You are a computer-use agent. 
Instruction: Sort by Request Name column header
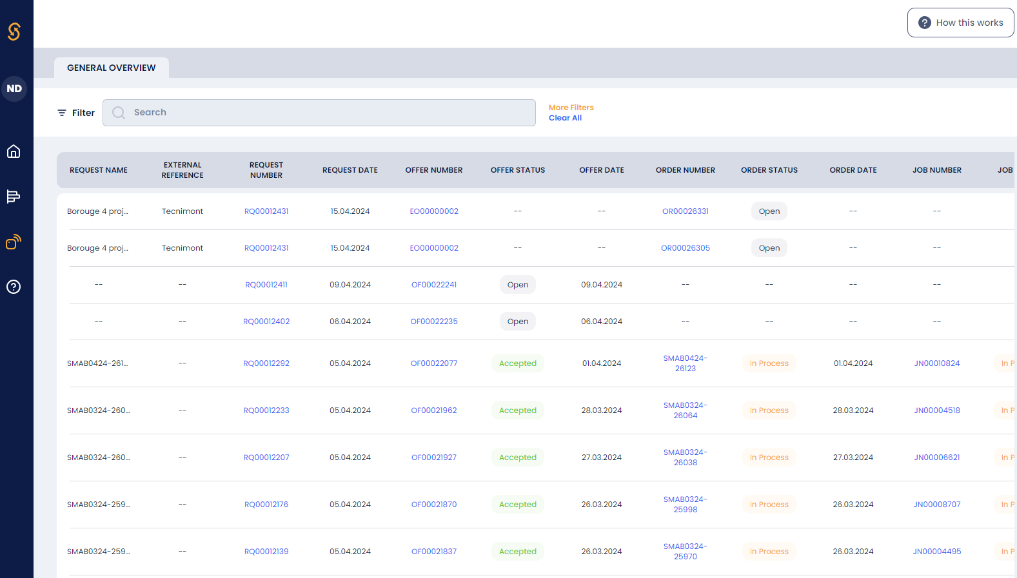click(99, 170)
